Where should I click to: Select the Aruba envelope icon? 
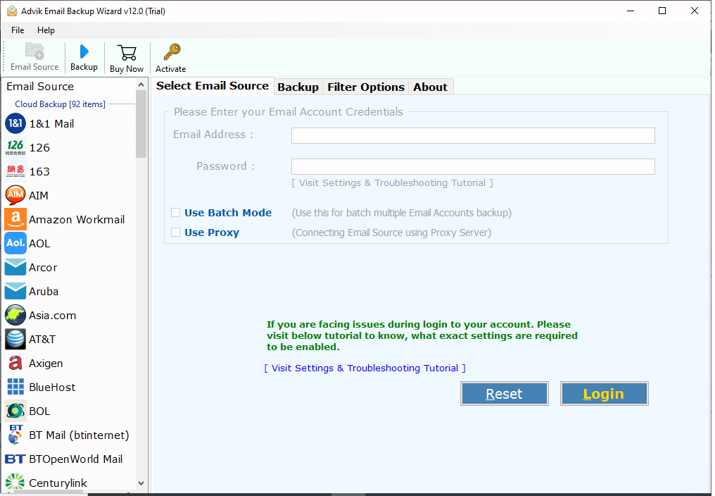[15, 292]
